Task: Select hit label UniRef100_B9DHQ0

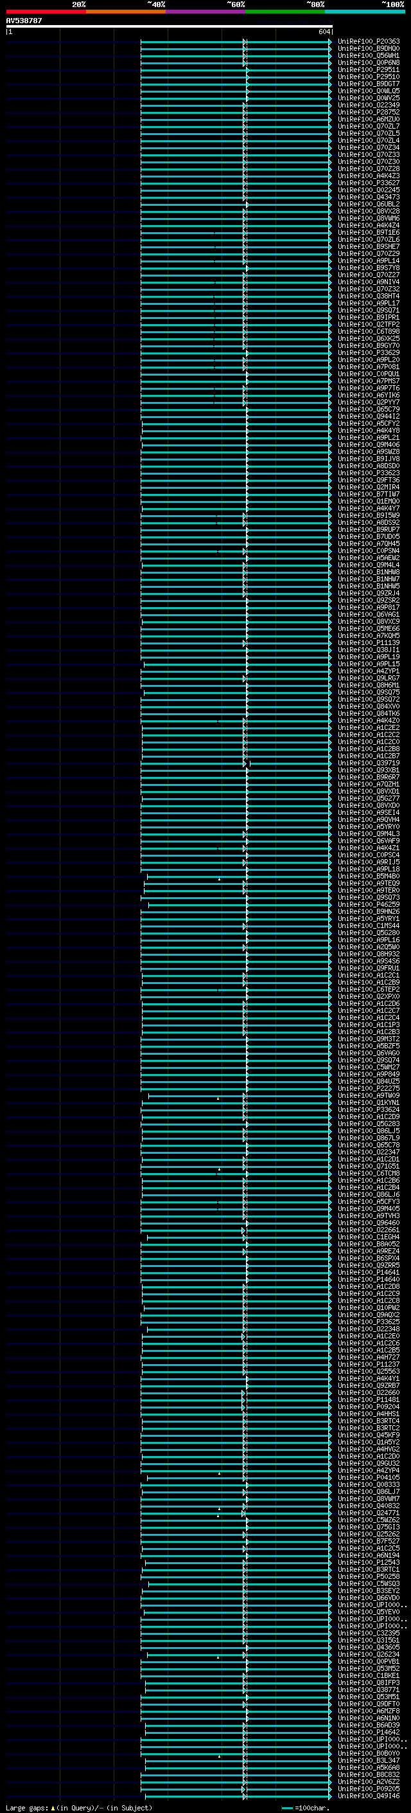Action: click(369, 49)
